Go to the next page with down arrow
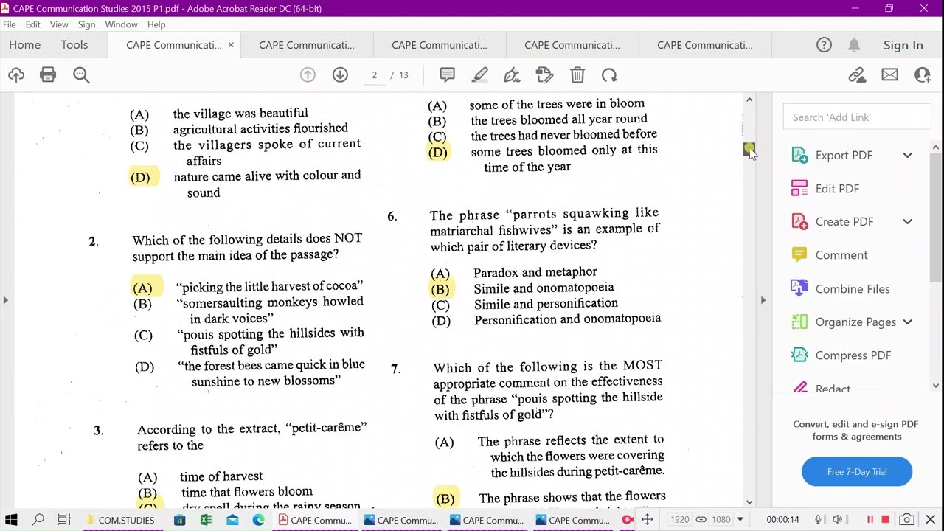 pyautogui.click(x=340, y=74)
